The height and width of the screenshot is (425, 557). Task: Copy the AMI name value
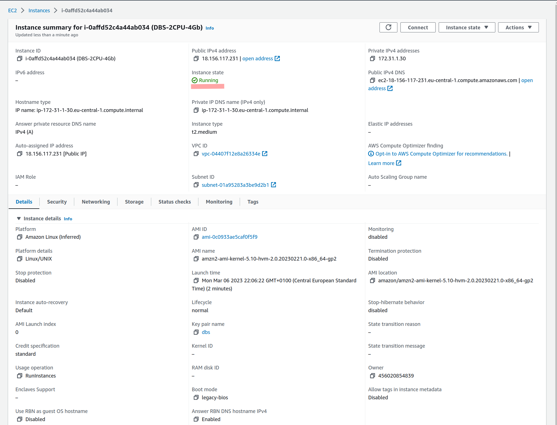click(x=196, y=259)
